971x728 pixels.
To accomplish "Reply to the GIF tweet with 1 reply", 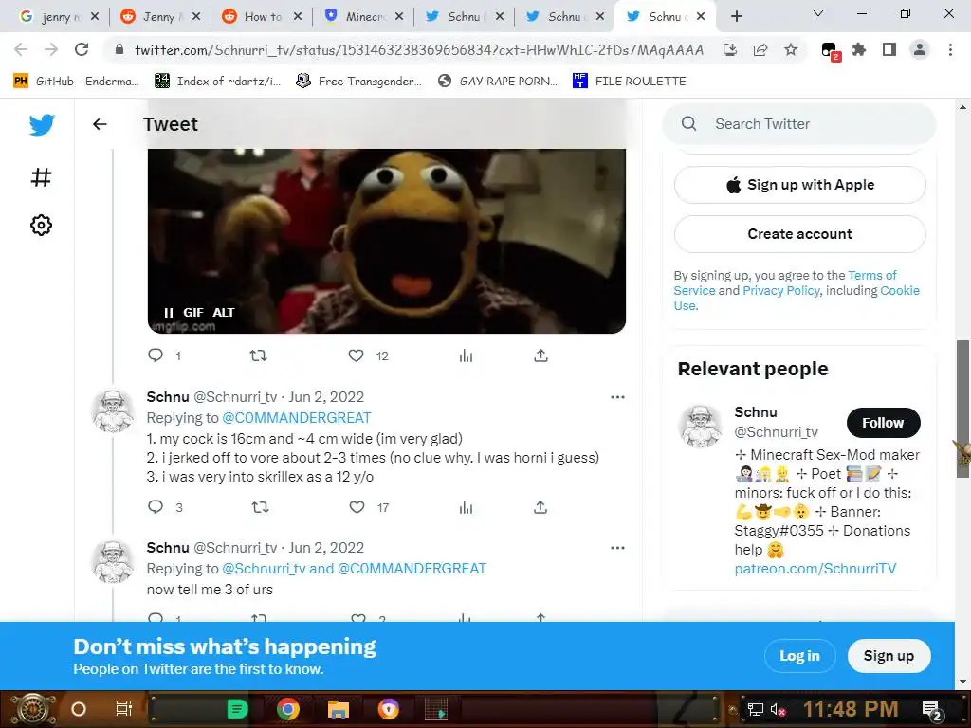I will (x=156, y=355).
